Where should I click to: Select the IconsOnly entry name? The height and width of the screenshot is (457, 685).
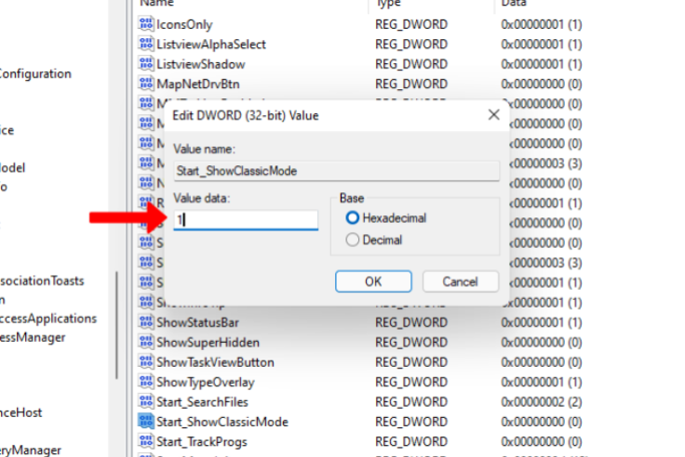[184, 24]
